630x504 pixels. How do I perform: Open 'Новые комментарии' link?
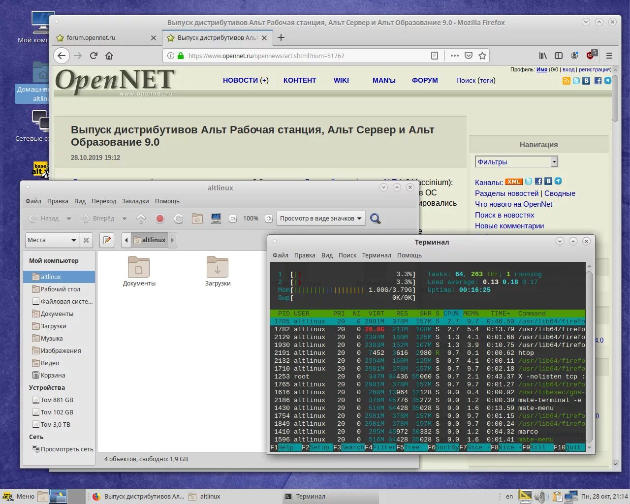[509, 226]
